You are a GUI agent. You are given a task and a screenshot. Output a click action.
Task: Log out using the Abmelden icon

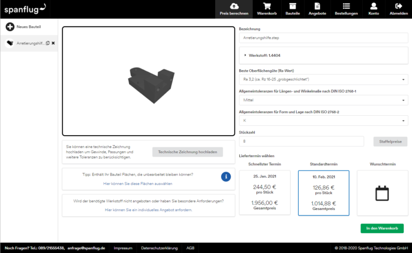[398, 9]
